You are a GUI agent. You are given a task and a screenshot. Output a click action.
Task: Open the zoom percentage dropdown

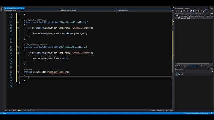10,110
